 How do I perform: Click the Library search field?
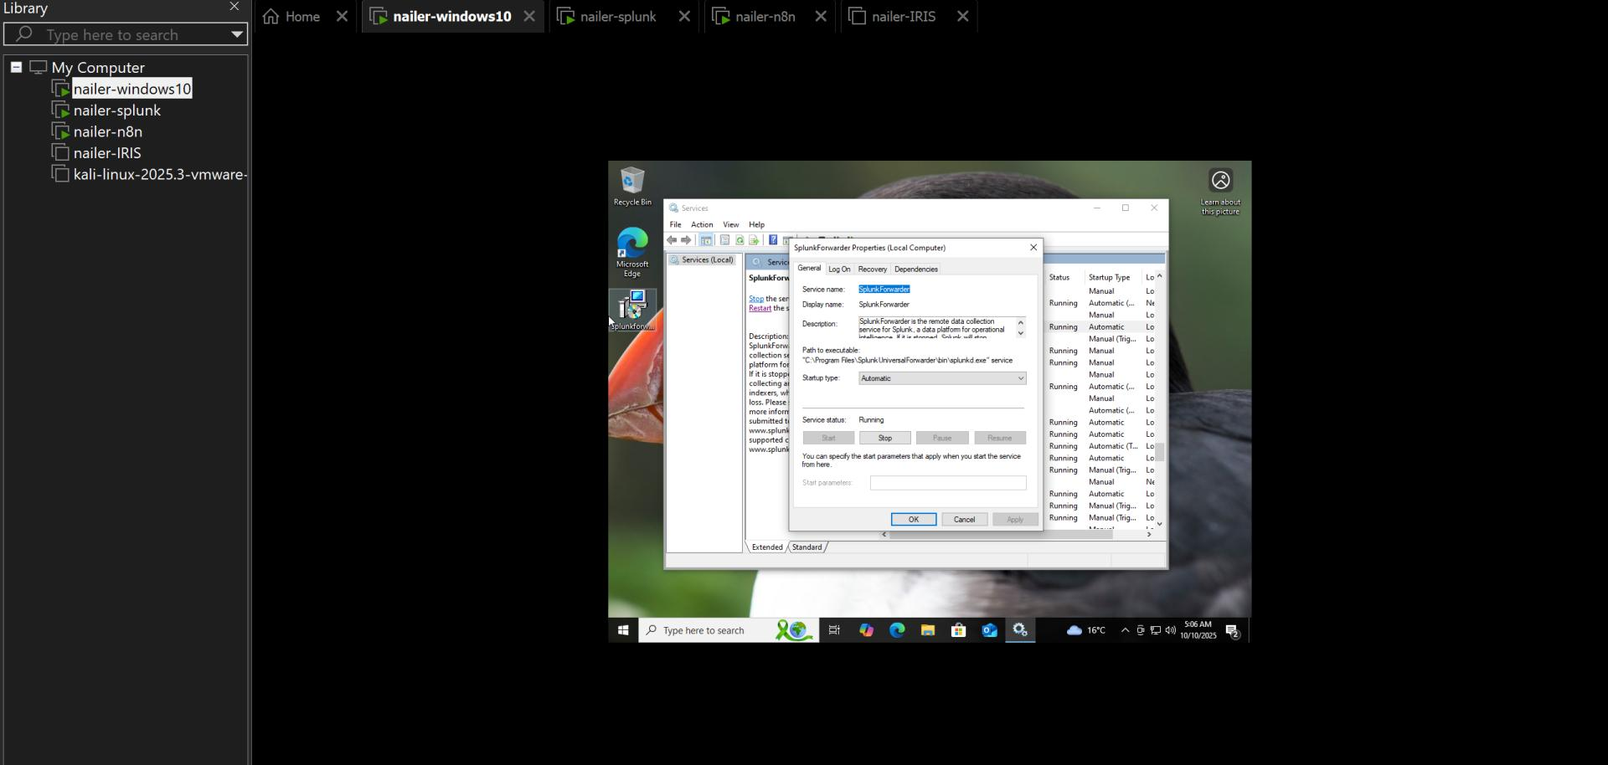(x=124, y=34)
